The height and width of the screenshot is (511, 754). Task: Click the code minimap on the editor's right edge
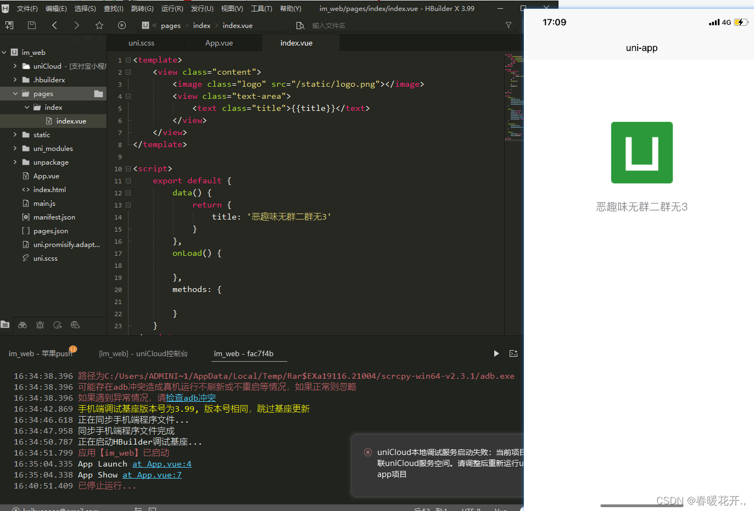coord(514,97)
